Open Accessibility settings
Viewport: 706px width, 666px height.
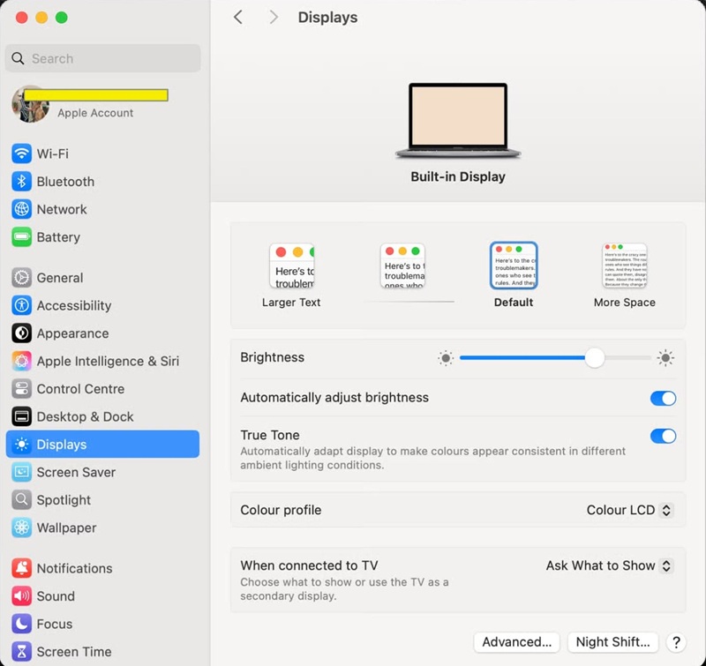(x=102, y=305)
